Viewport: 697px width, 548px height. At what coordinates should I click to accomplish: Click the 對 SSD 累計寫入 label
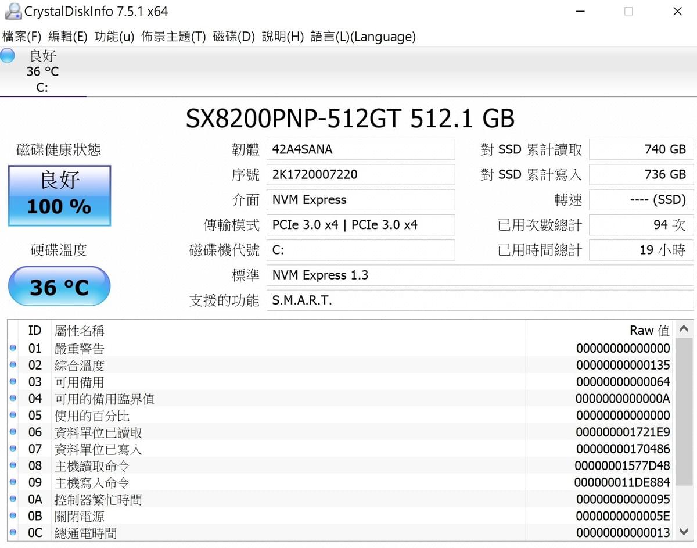[x=531, y=175]
